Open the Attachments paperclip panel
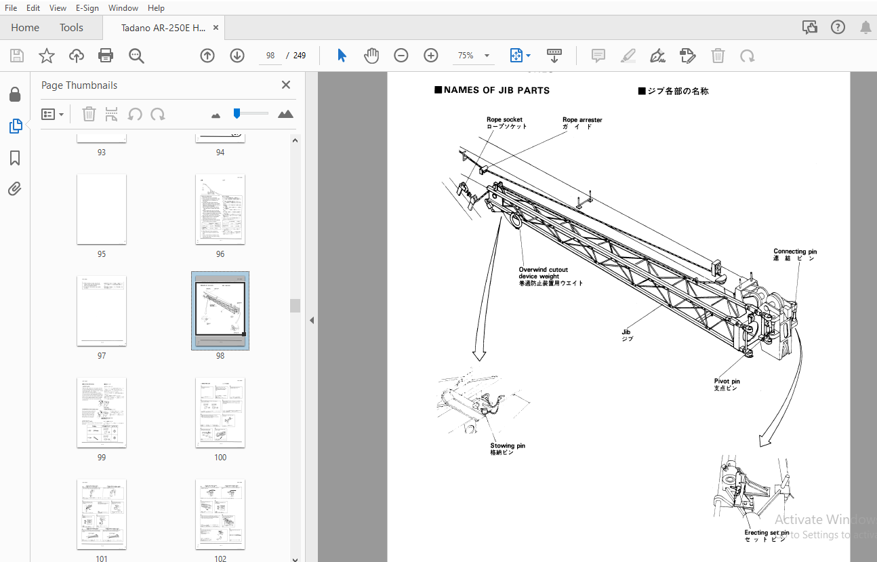The image size is (877, 562). (15, 189)
